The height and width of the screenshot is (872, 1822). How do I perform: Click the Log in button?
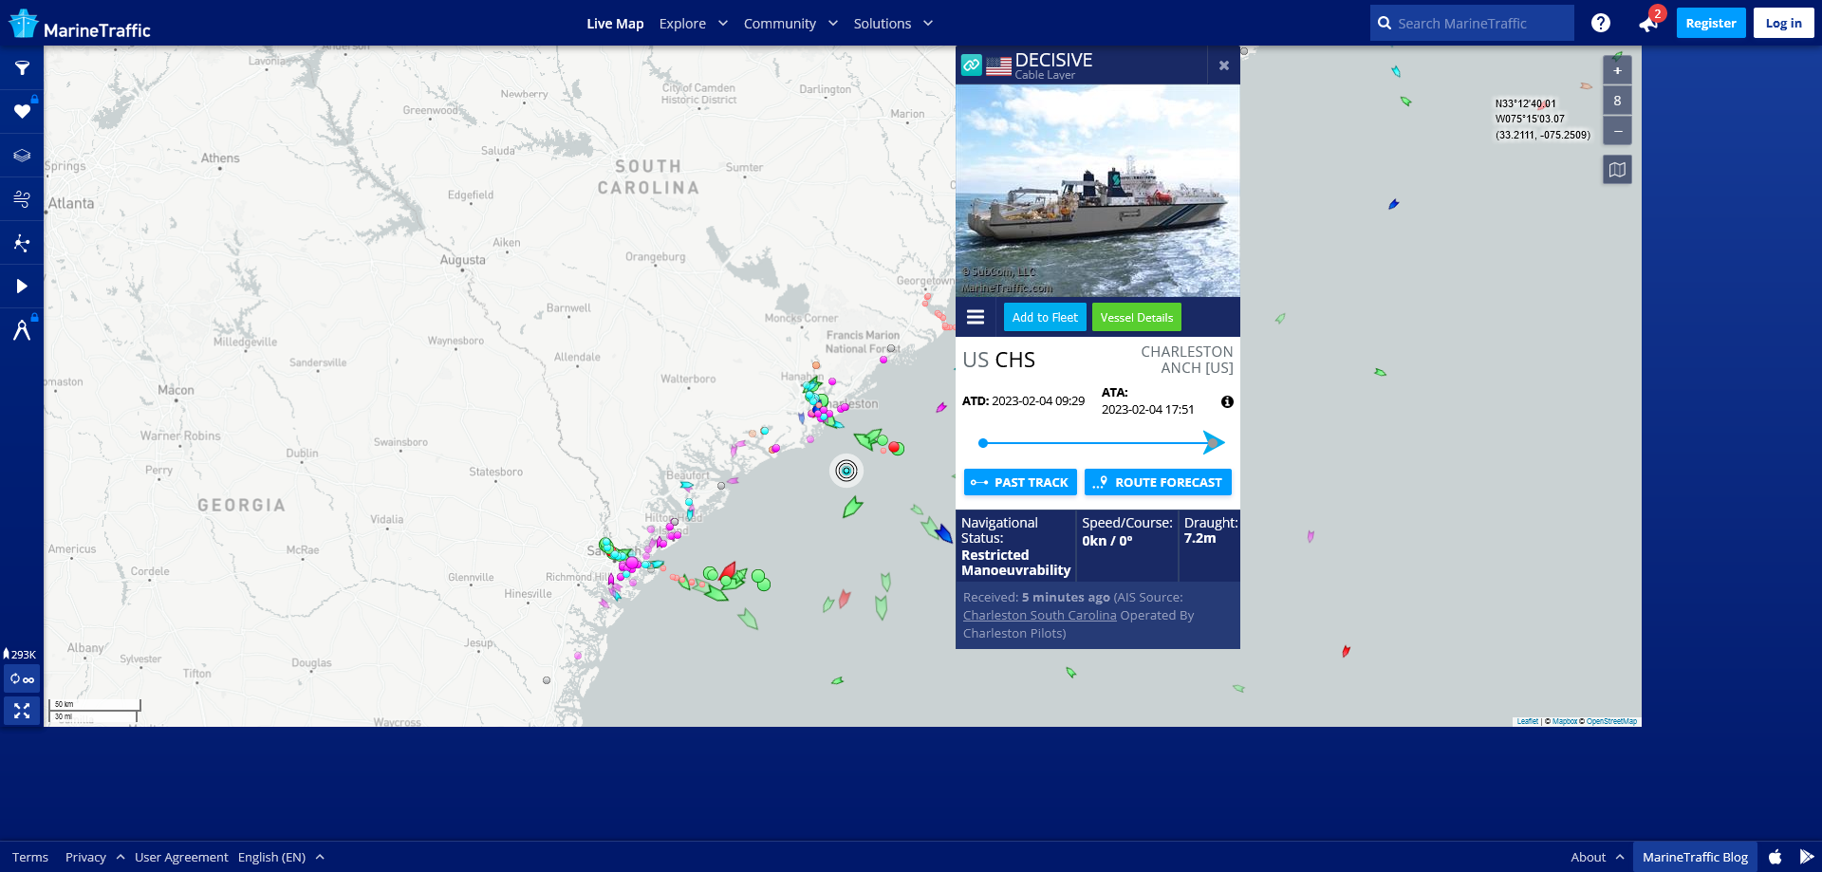(1784, 23)
